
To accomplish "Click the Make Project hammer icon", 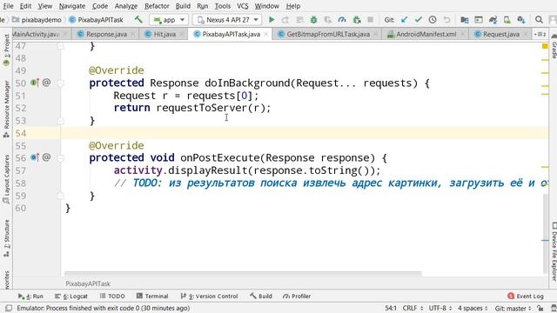I will [138, 19].
